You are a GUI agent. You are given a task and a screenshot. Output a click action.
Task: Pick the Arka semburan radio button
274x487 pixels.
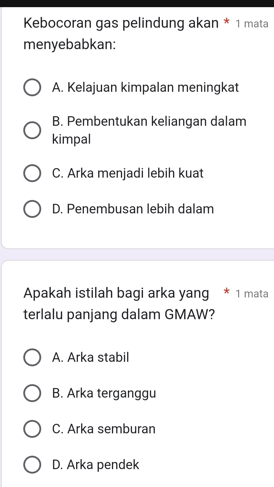click(32, 429)
